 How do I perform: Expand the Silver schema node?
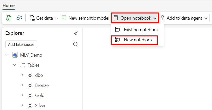[x=22, y=105]
